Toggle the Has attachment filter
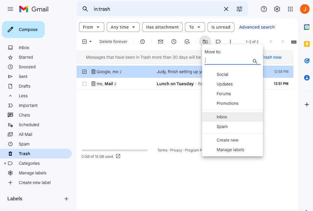The height and width of the screenshot is (211, 313). pos(162,27)
